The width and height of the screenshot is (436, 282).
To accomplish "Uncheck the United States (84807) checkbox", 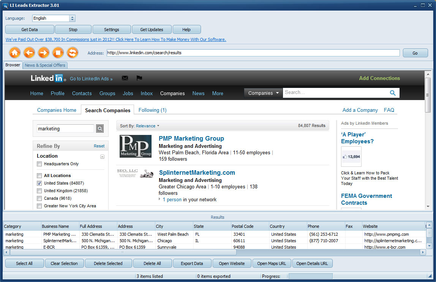I will click(x=39, y=183).
